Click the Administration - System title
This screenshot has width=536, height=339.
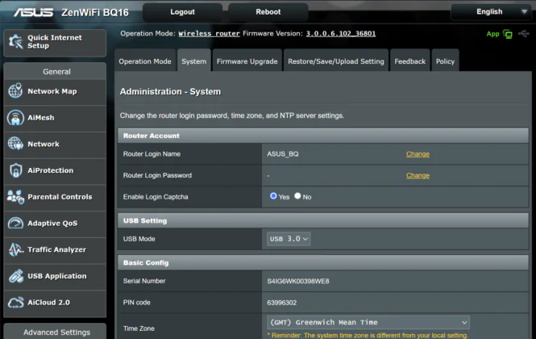tap(170, 91)
